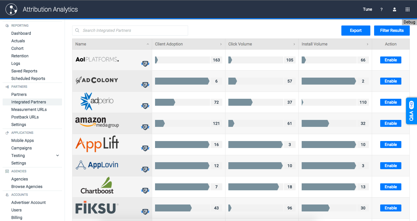Open Retention report
This screenshot has width=417, height=221.
[20, 56]
